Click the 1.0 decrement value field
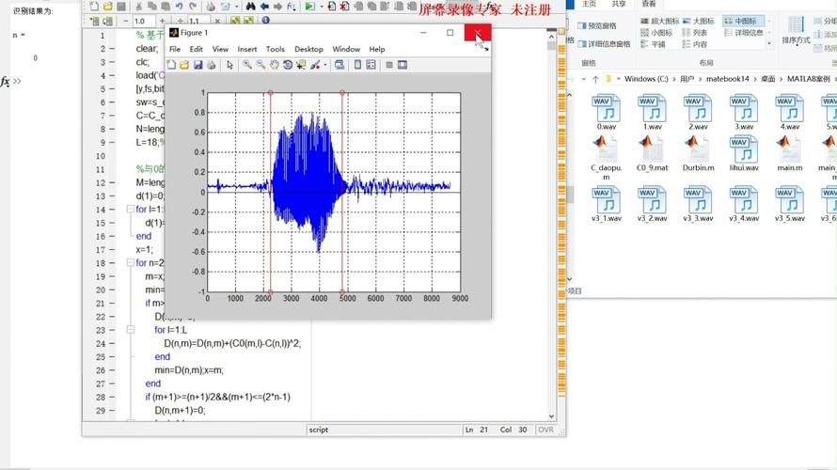Viewport: 837px width, 470px height. [144, 21]
